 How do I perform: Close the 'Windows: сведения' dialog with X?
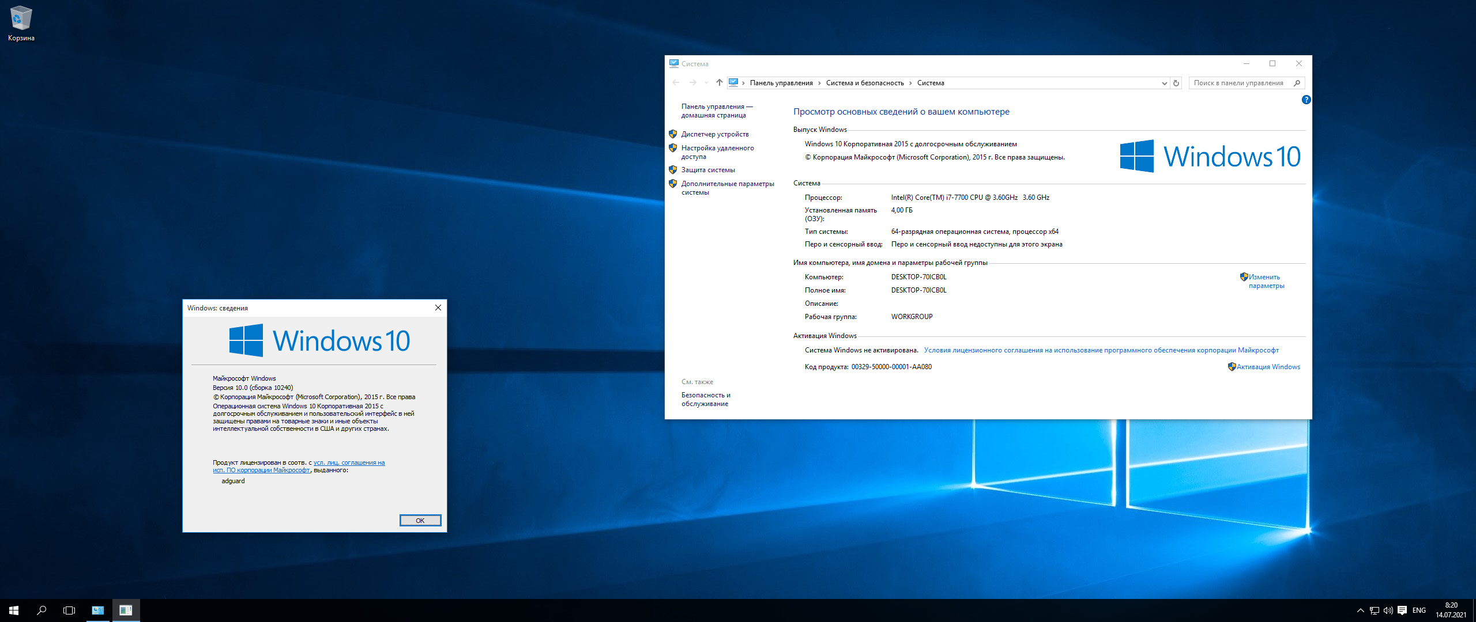[x=438, y=308]
